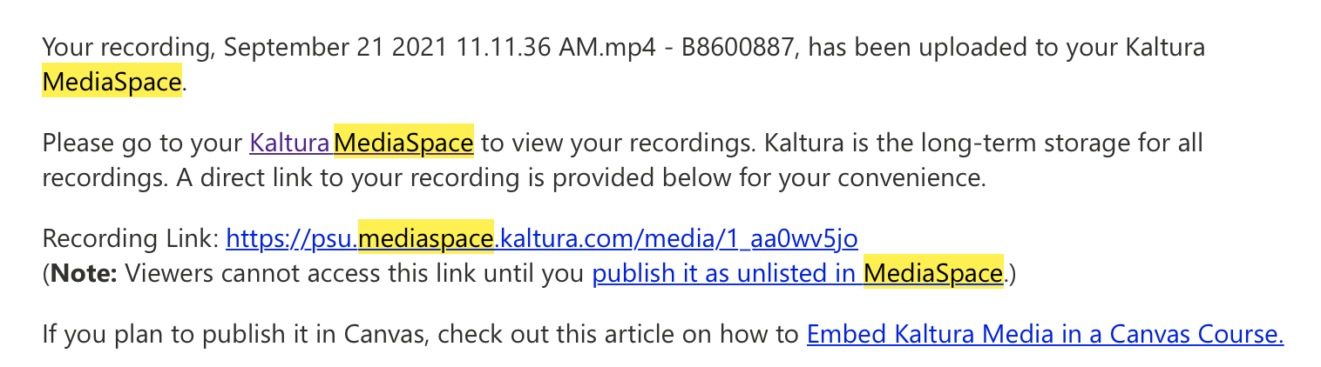Click highlighted MediaSpace beside the Kaltura link

[x=403, y=142]
